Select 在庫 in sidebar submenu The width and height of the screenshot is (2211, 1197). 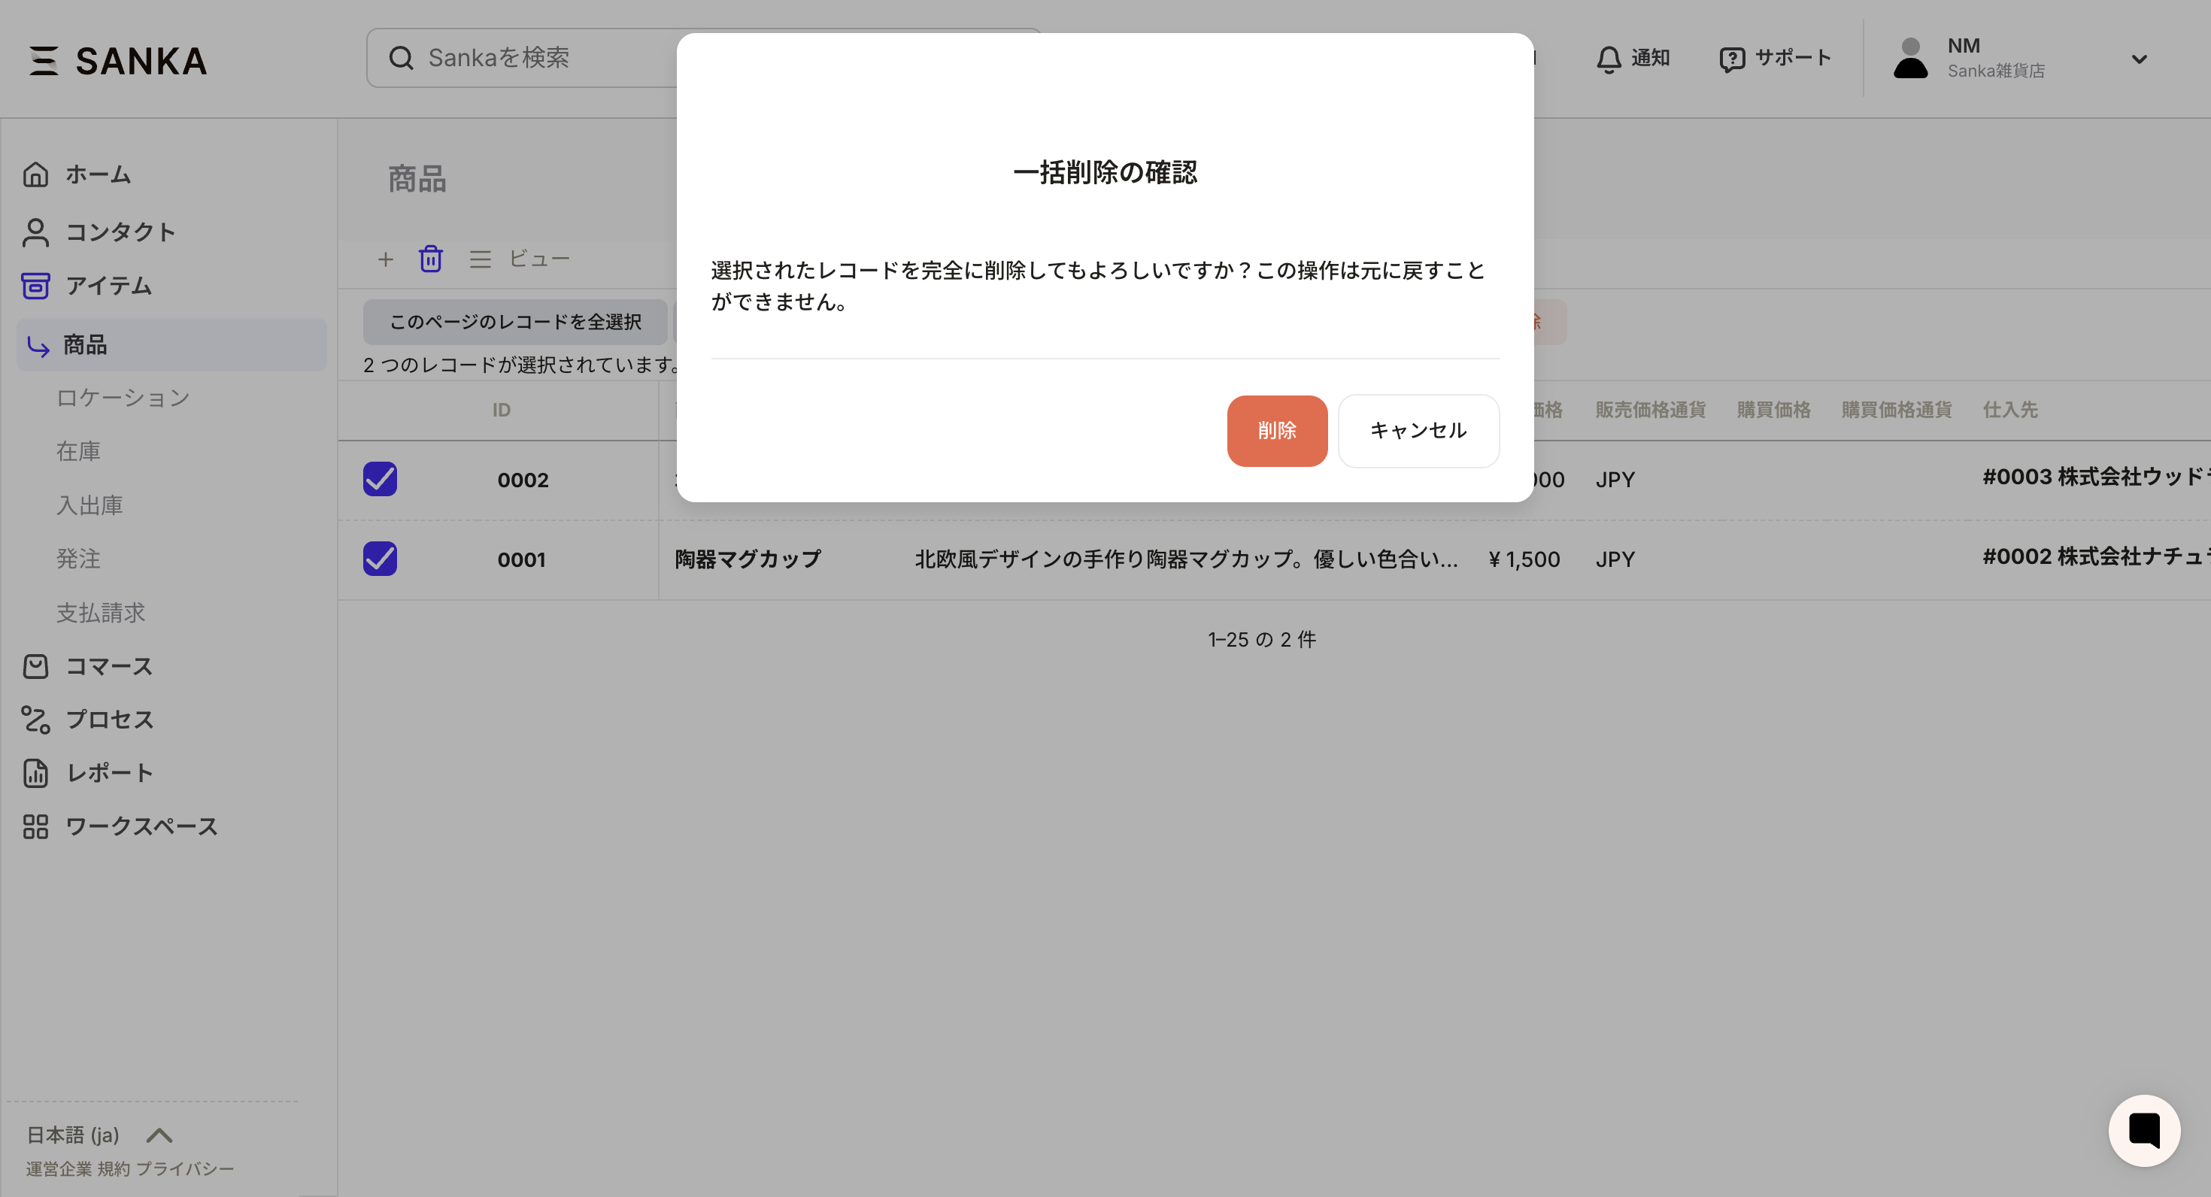(78, 451)
